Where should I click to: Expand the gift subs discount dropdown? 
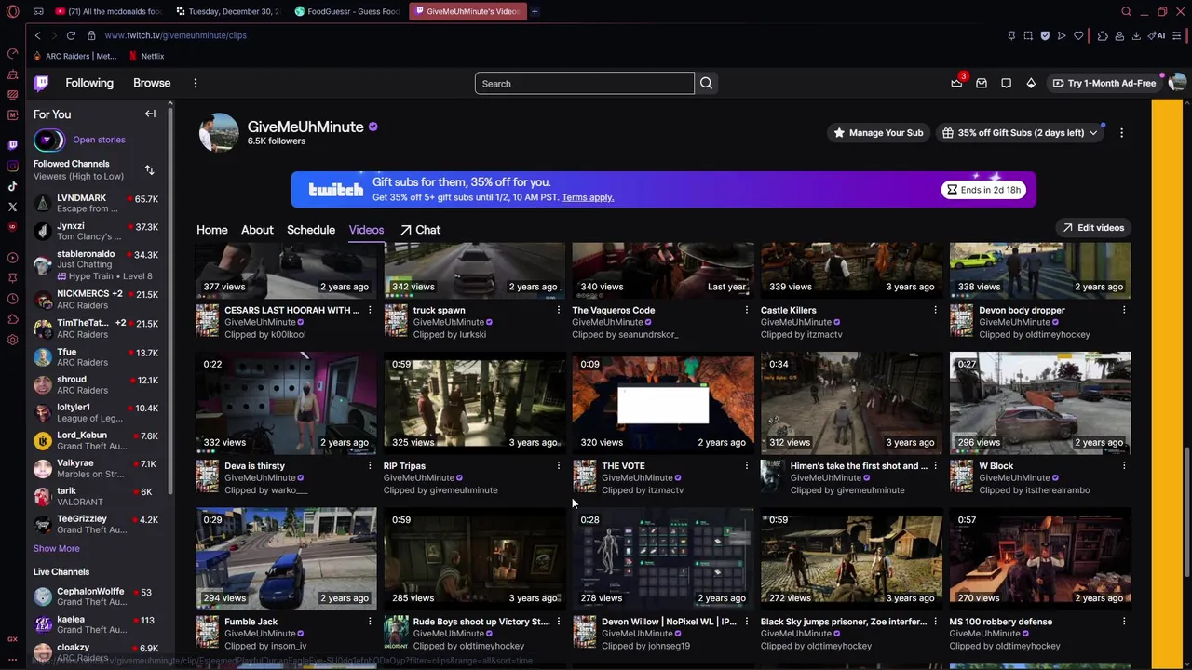tap(1022, 132)
